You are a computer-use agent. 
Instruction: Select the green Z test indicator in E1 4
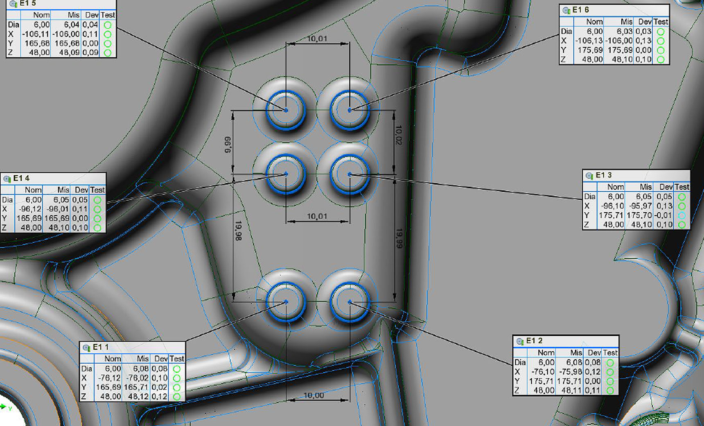coord(97,228)
